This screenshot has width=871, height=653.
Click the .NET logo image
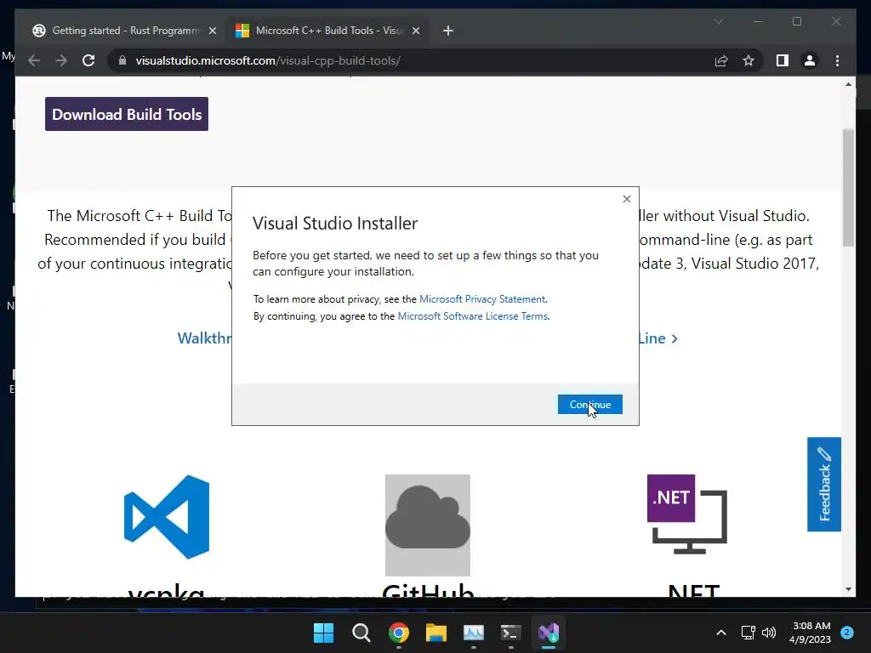point(687,514)
